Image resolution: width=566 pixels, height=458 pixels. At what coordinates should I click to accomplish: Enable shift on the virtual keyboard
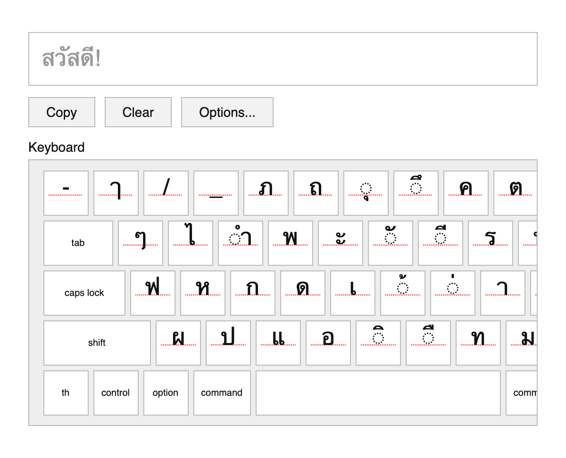(x=97, y=343)
